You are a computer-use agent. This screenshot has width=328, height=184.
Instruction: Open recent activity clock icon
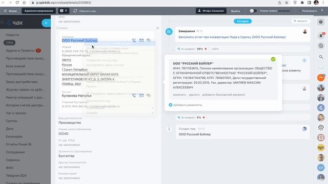coord(321,45)
